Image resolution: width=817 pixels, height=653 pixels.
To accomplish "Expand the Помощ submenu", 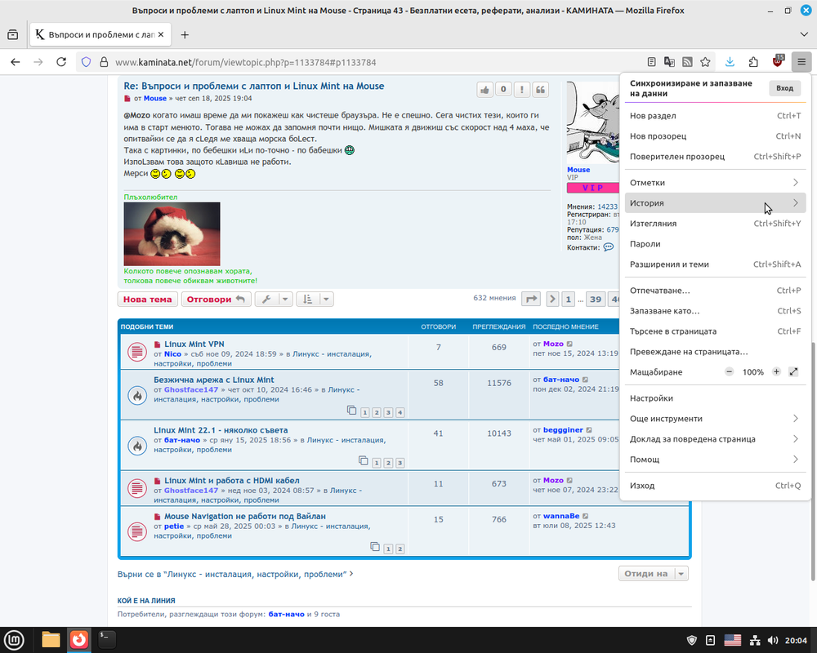I will (715, 459).
